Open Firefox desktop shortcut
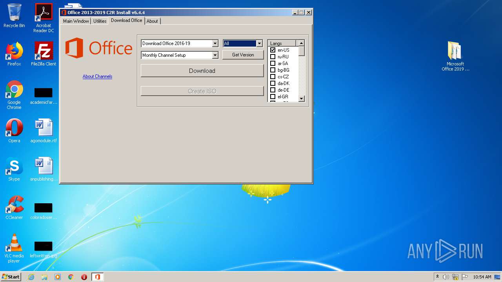 click(x=14, y=54)
